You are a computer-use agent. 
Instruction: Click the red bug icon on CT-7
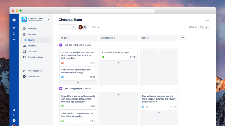coord(62,63)
